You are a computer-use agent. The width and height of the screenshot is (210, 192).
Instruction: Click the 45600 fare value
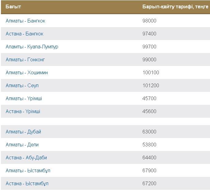pos(149,112)
